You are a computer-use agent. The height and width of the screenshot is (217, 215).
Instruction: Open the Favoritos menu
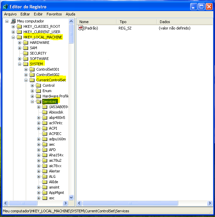click(54, 14)
